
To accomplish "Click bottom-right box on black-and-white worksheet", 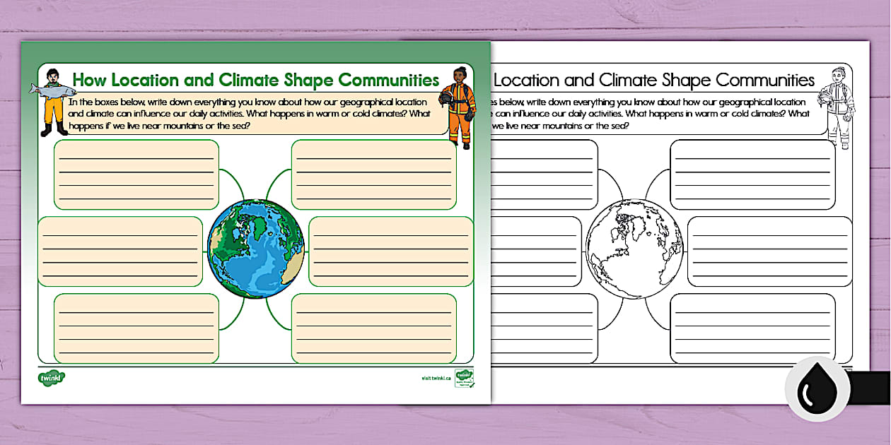I will [752, 328].
